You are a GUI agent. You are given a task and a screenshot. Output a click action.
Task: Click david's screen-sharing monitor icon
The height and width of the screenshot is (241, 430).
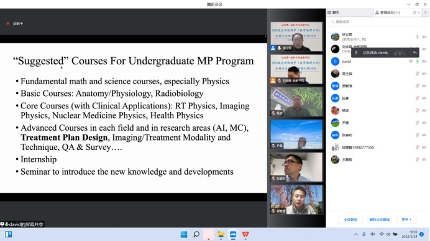pos(411,61)
